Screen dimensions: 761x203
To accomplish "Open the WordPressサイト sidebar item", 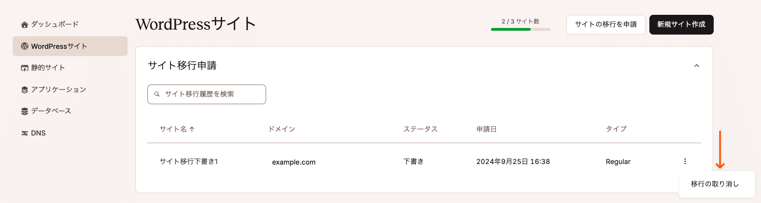I will click(x=70, y=46).
